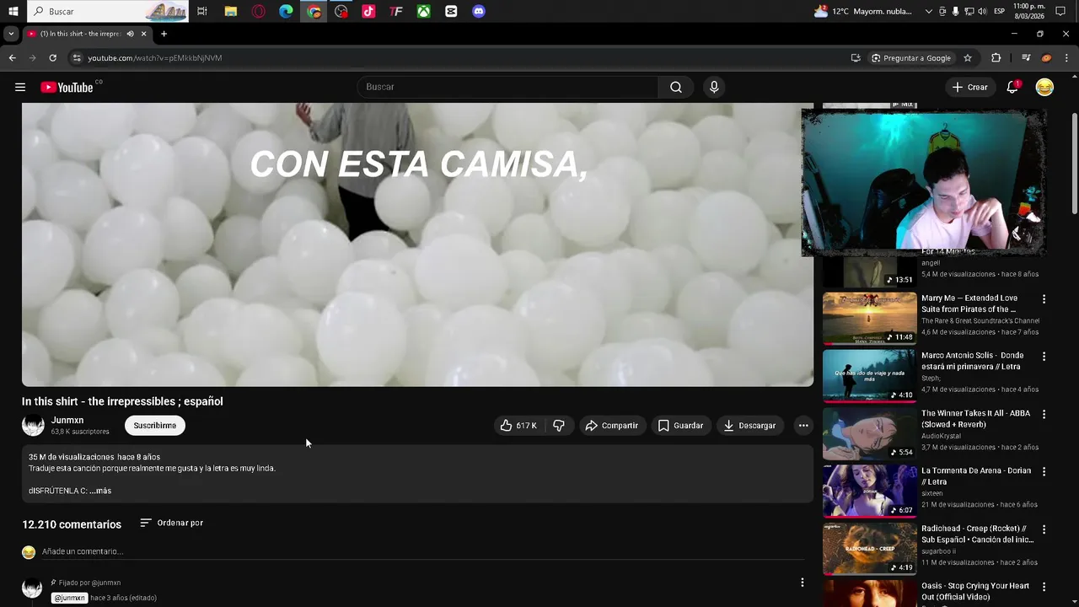Open clock showing 11:00 p. m.

pyautogui.click(x=1029, y=12)
